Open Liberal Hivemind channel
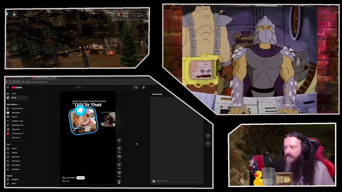Screen dimensions: 342x192 pos(17,109)
